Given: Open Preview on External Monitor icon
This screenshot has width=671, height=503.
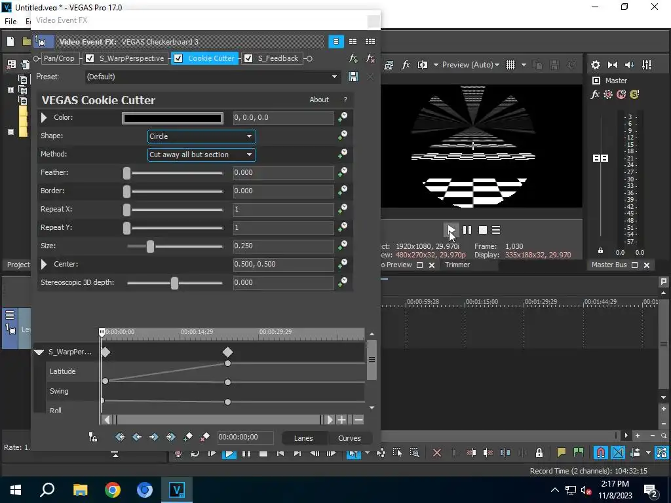Looking at the screenshot, I should point(389,65).
